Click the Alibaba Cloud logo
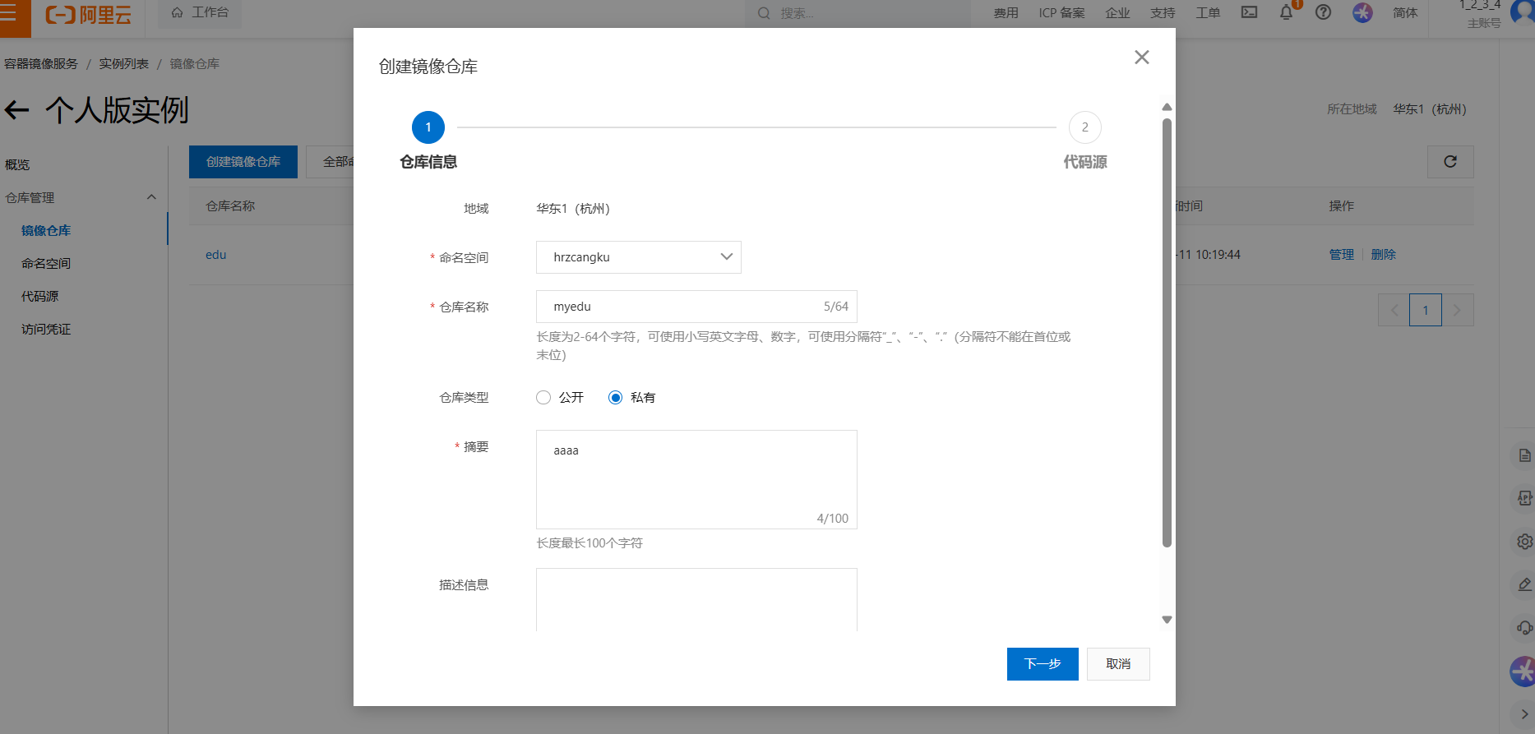1535x734 pixels. pyautogui.click(x=88, y=15)
